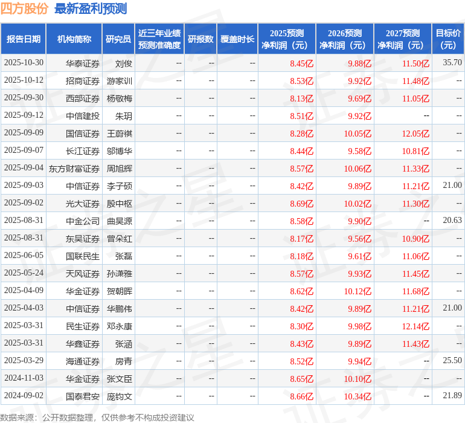Click analyst name 游家训
The width and height of the screenshot is (465, 423).
coord(120,80)
